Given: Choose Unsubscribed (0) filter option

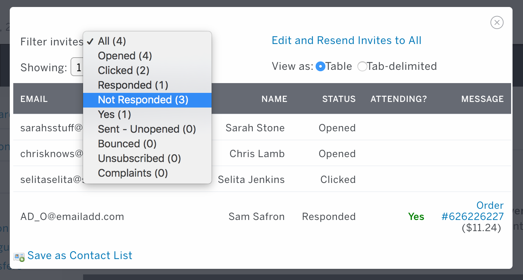Looking at the screenshot, I should (147, 159).
